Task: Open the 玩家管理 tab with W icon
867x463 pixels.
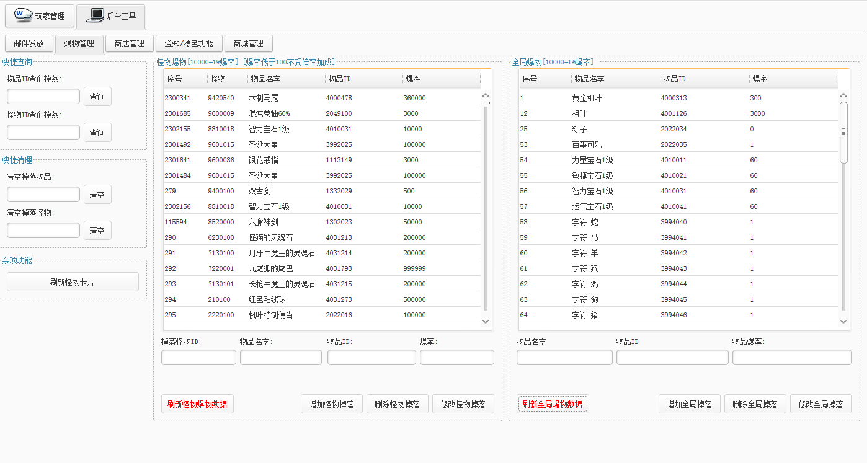Action: pyautogui.click(x=40, y=15)
